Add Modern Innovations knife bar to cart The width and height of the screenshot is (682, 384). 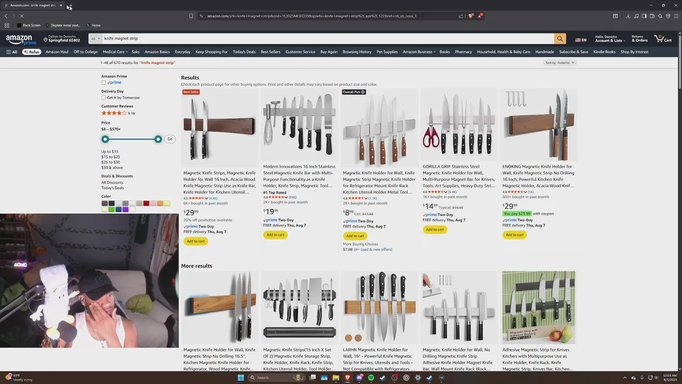(x=275, y=235)
